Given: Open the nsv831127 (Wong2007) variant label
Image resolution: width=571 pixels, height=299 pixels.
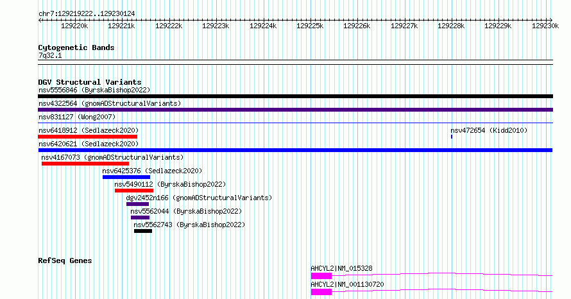Looking at the screenshot, I should [77, 117].
